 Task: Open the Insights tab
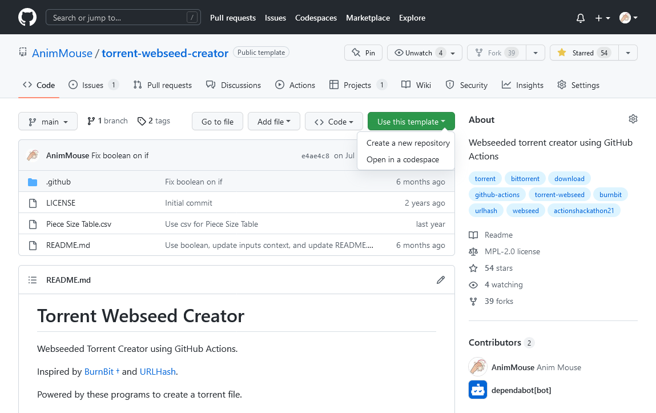(x=522, y=85)
